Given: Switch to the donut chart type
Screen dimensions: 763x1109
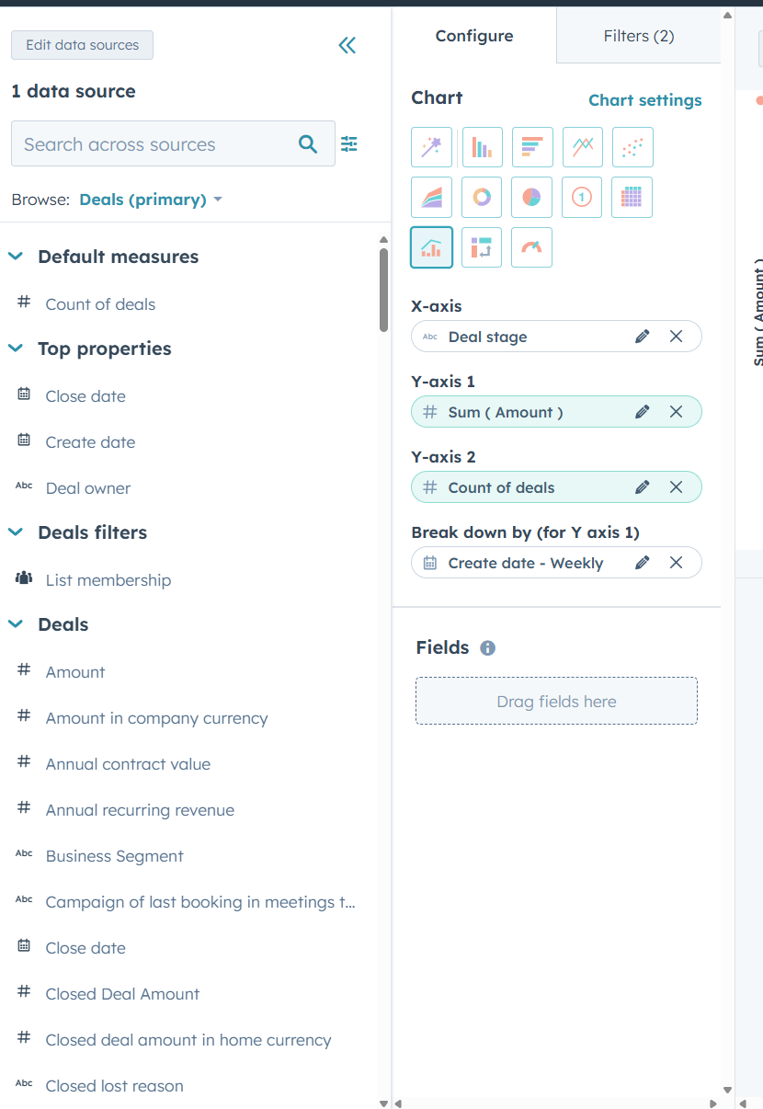Looking at the screenshot, I should tap(482, 197).
